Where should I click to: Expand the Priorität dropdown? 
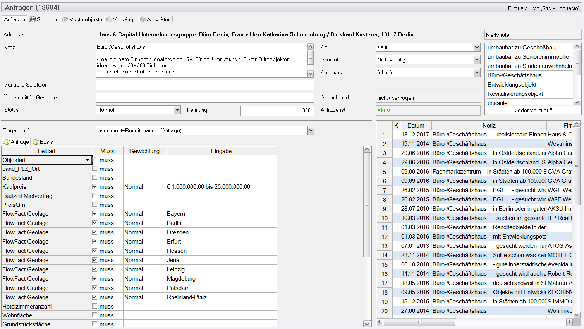point(477,60)
